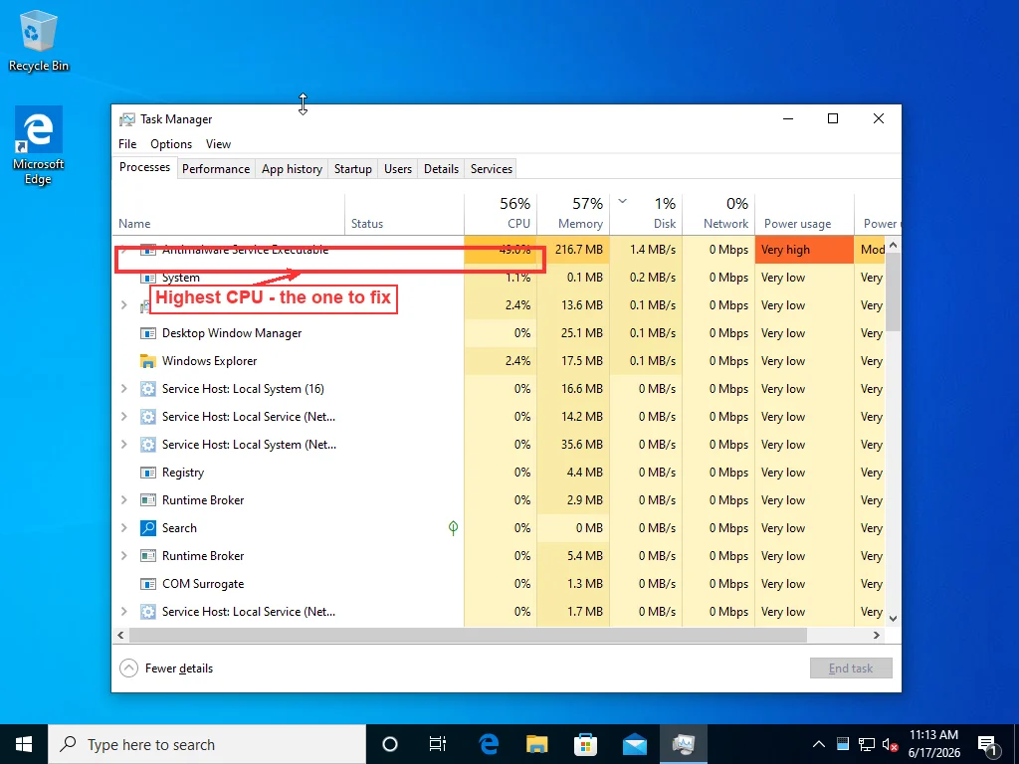This screenshot has height=764, width=1019.
Task: Launch Microsoft Edge from desktop shortcut
Action: (x=39, y=146)
